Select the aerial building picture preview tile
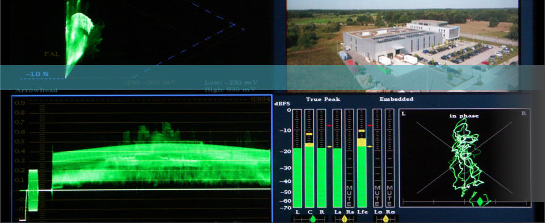545x223 pixels. pos(402,45)
